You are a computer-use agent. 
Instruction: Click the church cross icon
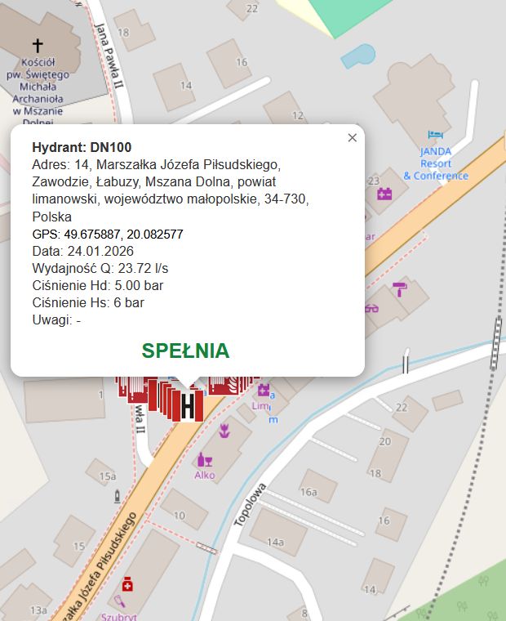click(38, 46)
